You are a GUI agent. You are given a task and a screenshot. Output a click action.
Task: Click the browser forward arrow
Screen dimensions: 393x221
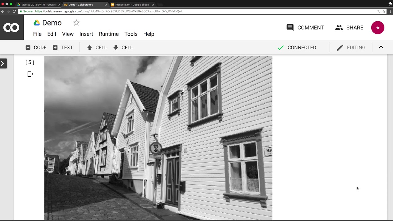point(8,11)
